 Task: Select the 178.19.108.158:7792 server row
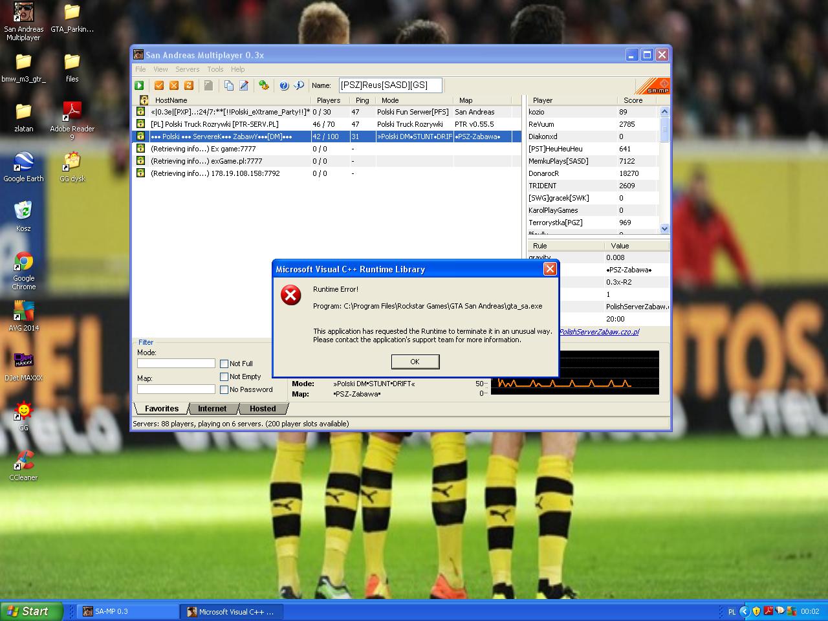click(327, 173)
